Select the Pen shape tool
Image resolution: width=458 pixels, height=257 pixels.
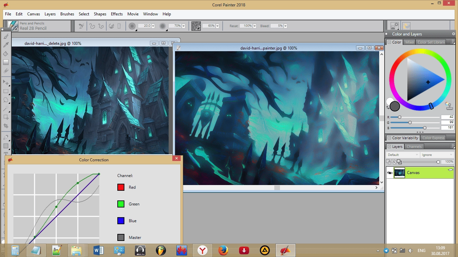pyautogui.click(x=6, y=137)
